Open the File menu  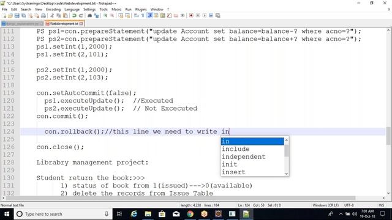coord(4,9)
